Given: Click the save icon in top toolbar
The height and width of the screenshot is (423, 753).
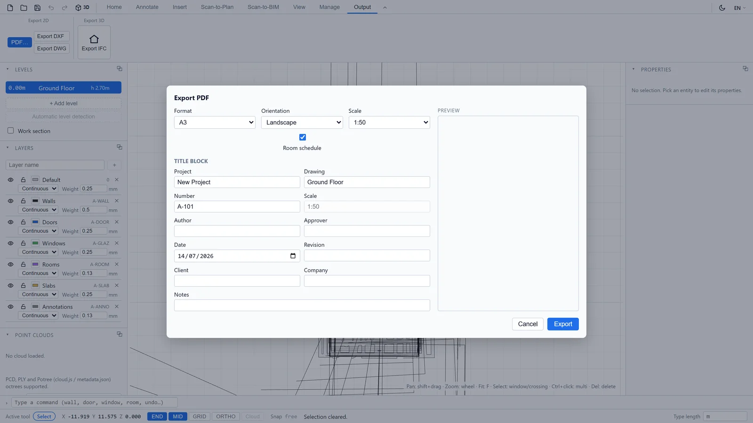Looking at the screenshot, I should 37,8.
